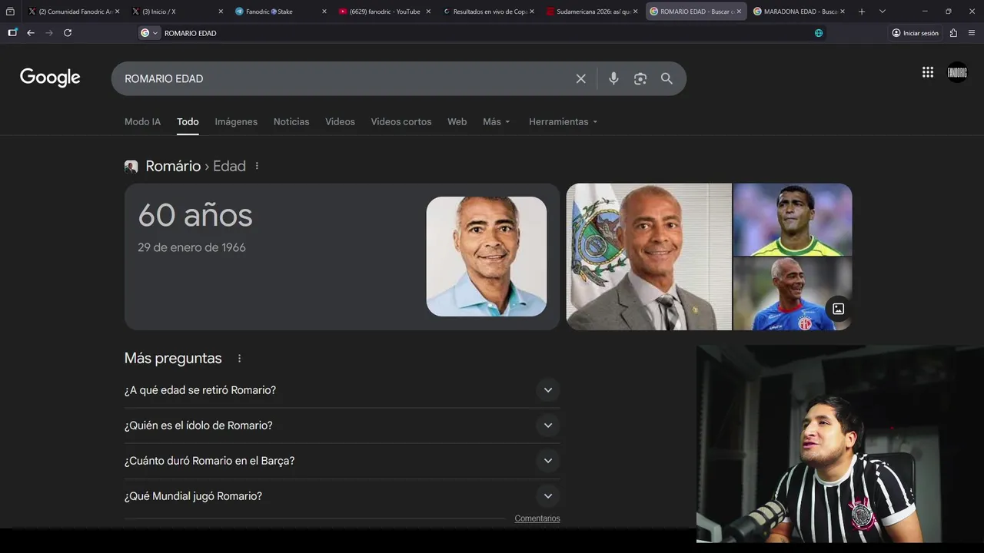Open the Más dropdown in search filters
Image resolution: width=984 pixels, height=553 pixels.
[497, 121]
